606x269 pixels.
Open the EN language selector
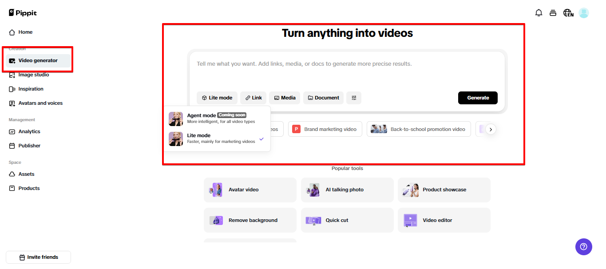(568, 13)
